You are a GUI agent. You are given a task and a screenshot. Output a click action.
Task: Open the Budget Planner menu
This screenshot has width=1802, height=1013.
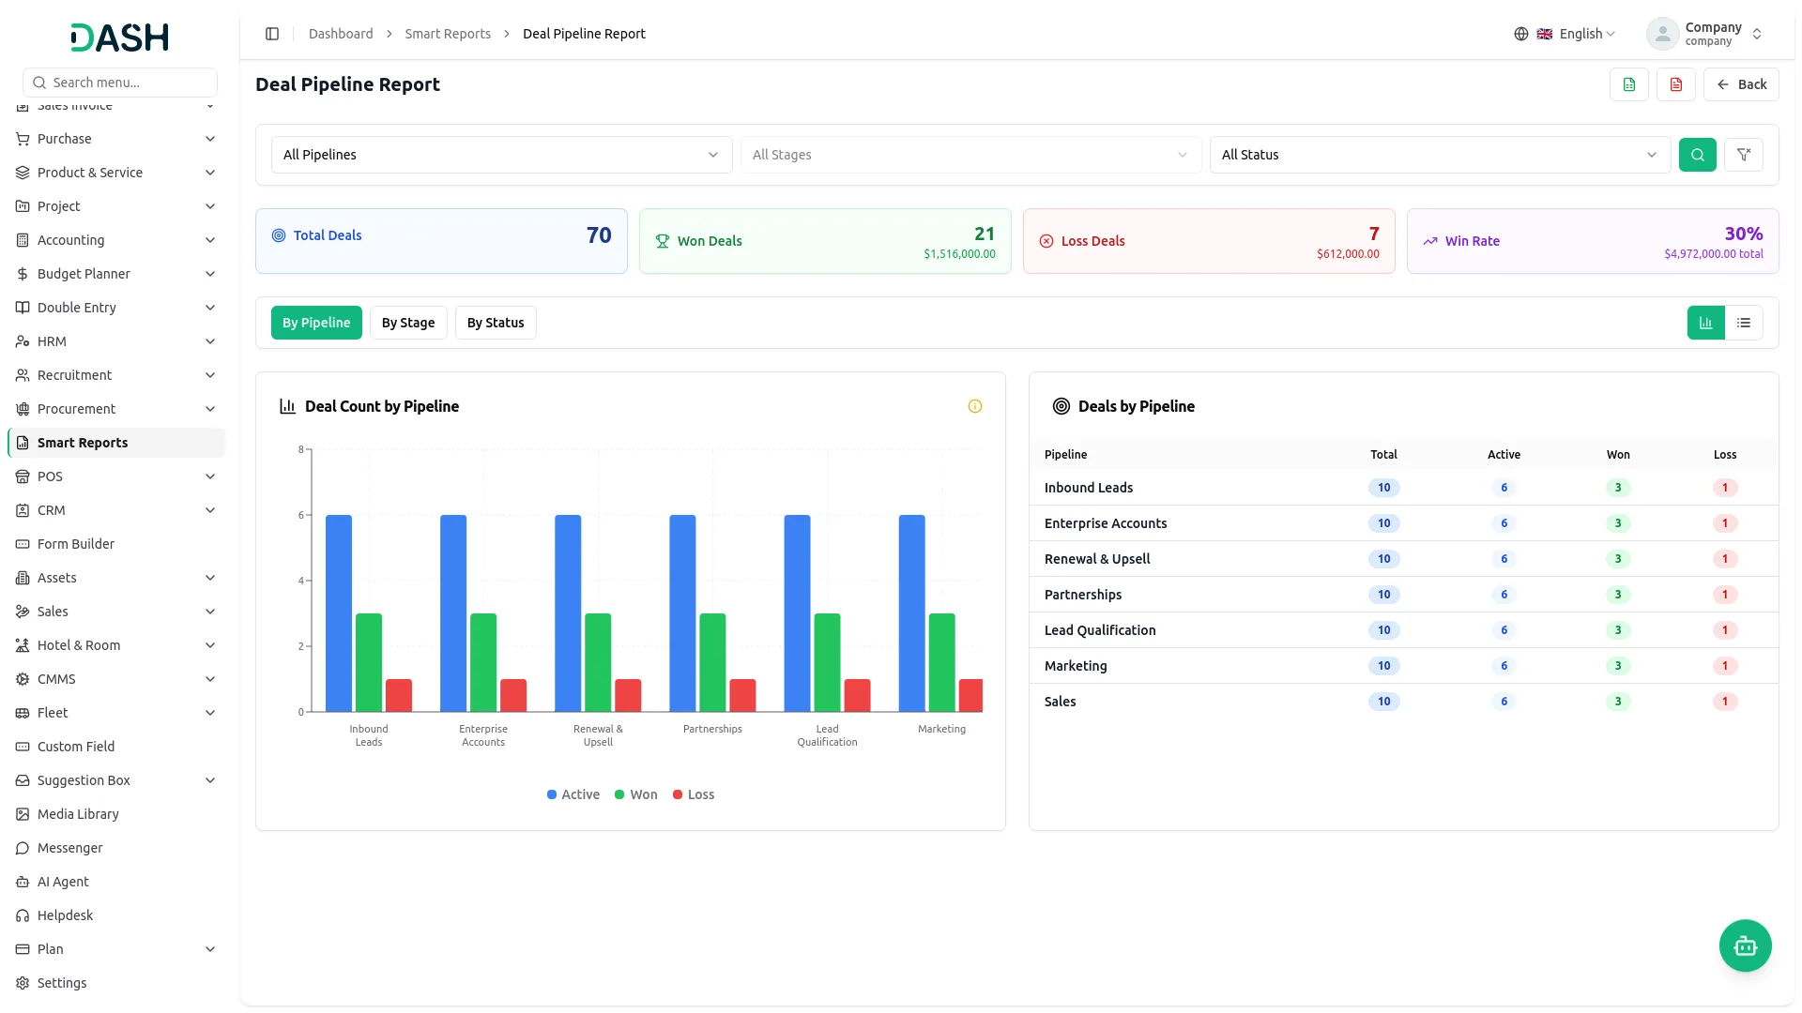(x=116, y=274)
